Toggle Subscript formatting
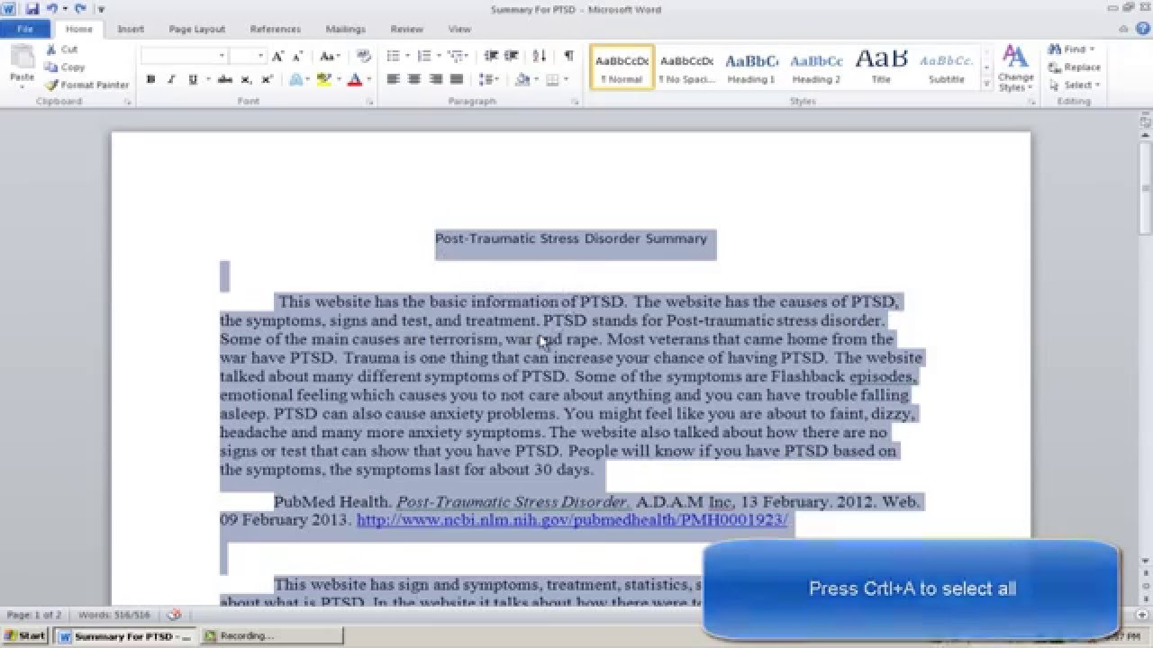1153x648 pixels. [x=247, y=80]
